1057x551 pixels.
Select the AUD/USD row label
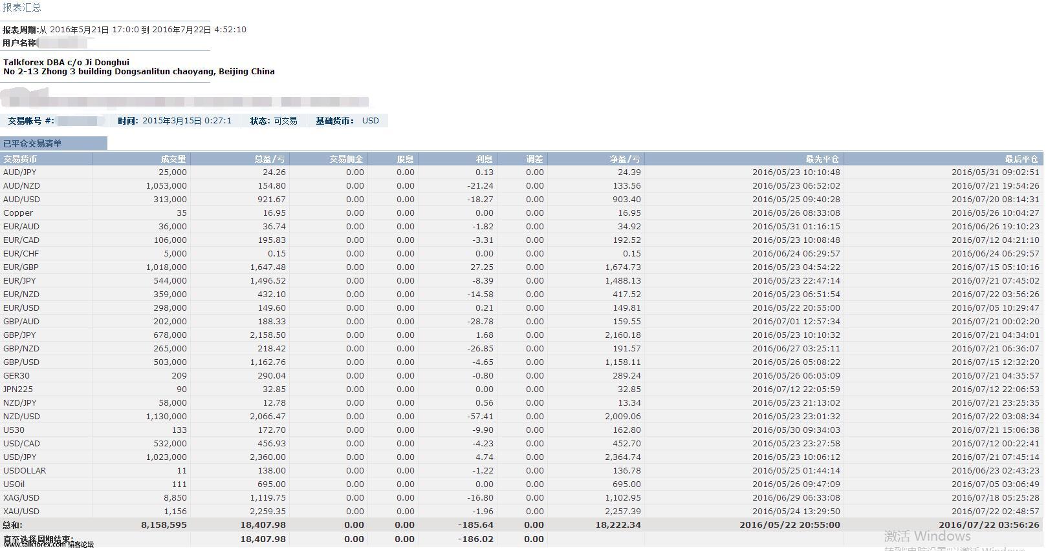tap(21, 199)
